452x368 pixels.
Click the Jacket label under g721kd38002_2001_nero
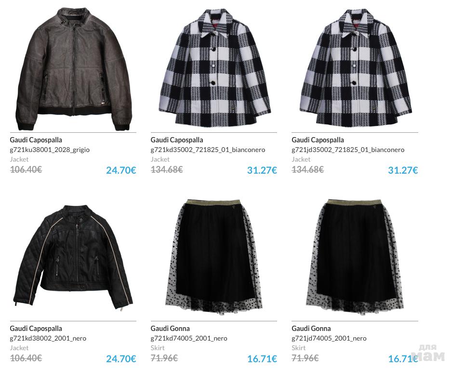coord(19,348)
